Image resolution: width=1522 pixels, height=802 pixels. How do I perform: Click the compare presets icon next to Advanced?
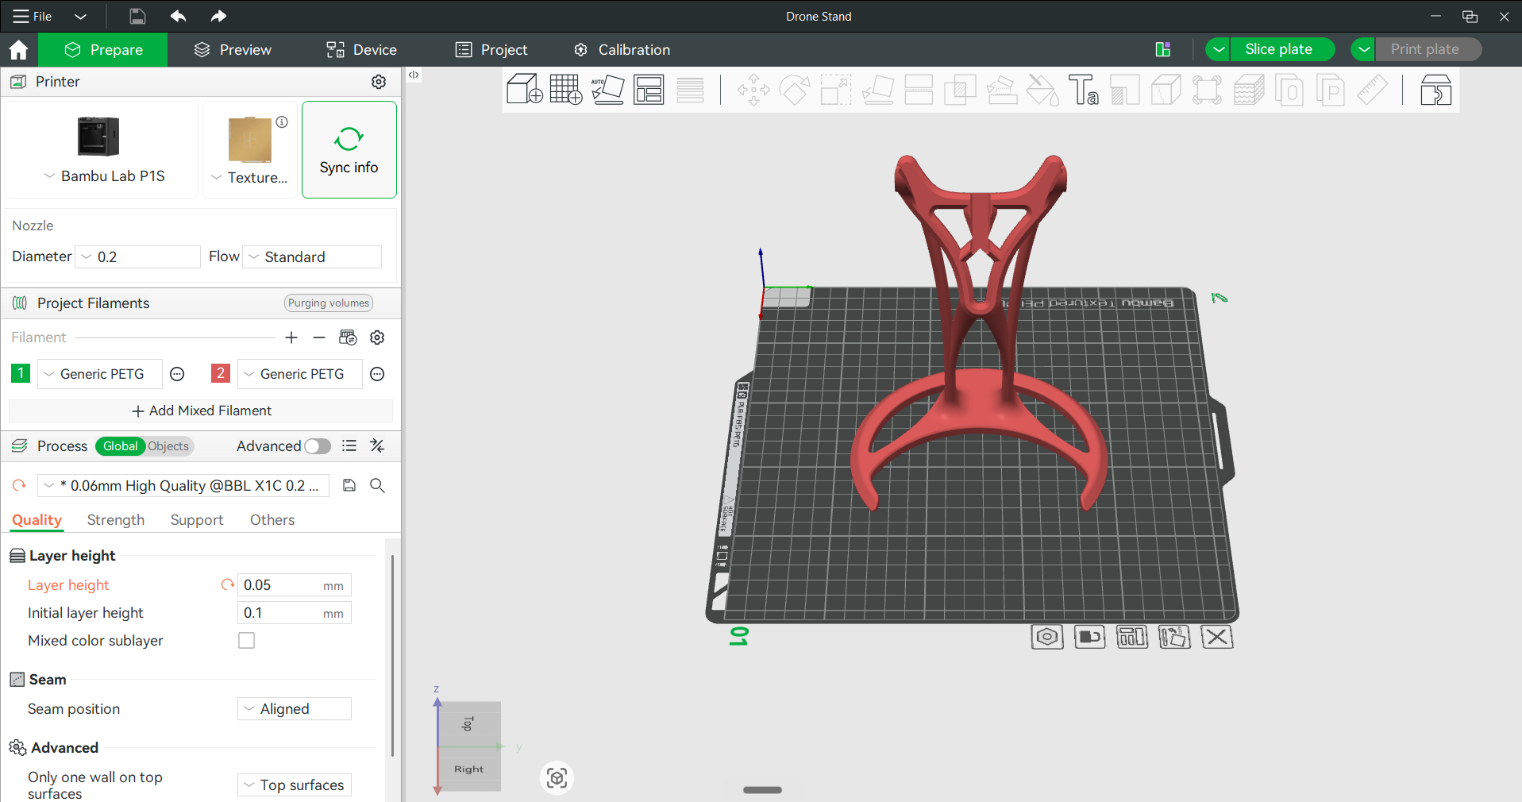coord(377,446)
